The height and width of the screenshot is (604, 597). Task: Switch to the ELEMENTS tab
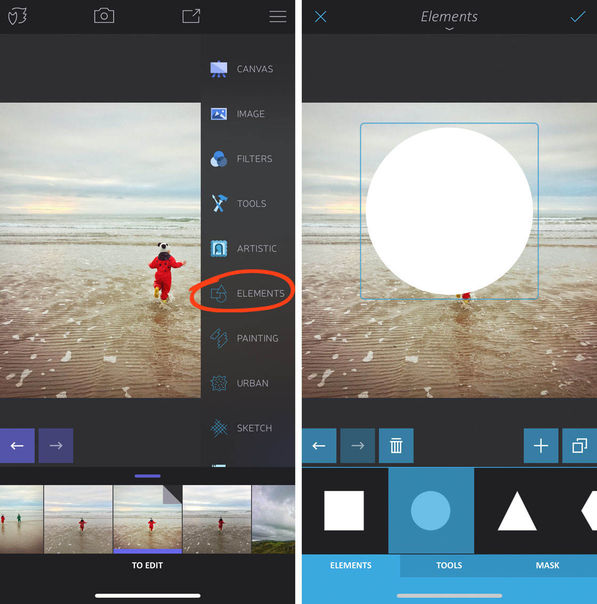[351, 566]
